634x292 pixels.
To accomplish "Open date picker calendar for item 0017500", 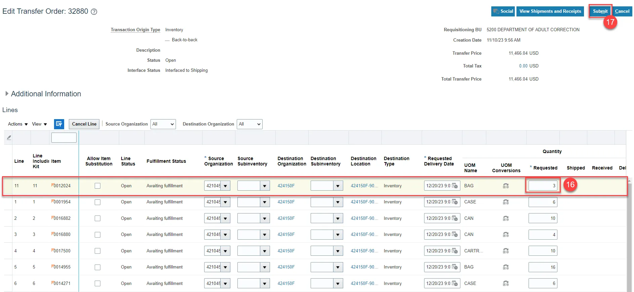I will [x=455, y=251].
